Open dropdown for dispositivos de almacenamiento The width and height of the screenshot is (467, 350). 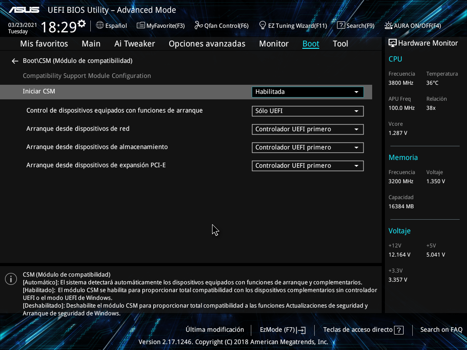(308, 147)
